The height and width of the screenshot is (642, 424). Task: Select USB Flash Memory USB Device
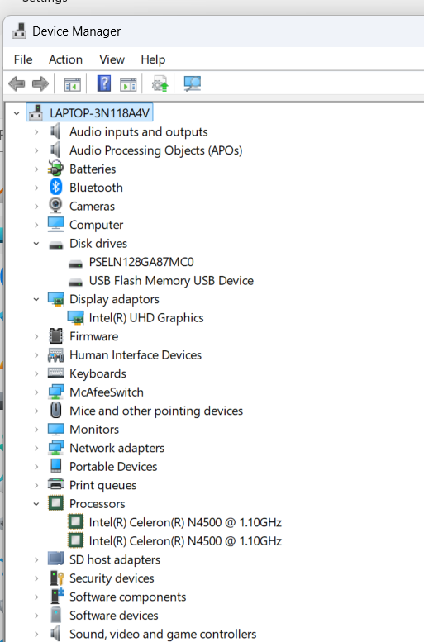[x=171, y=280]
